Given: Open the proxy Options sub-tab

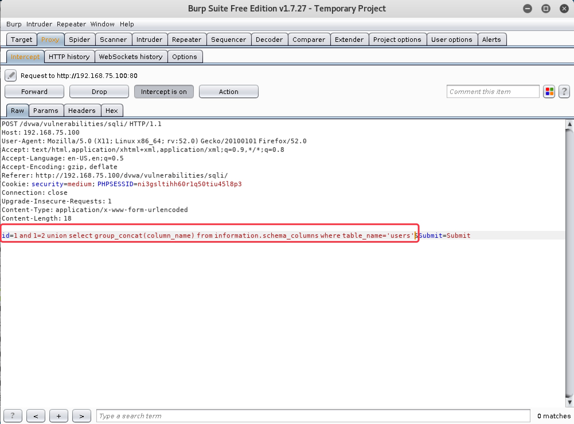Looking at the screenshot, I should tap(185, 57).
